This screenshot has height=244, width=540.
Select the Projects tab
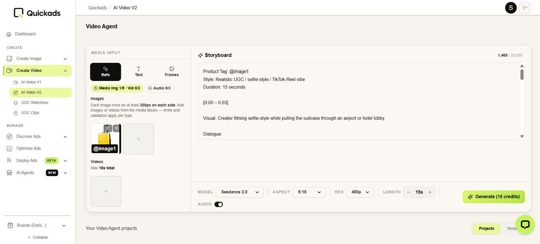[x=486, y=228]
